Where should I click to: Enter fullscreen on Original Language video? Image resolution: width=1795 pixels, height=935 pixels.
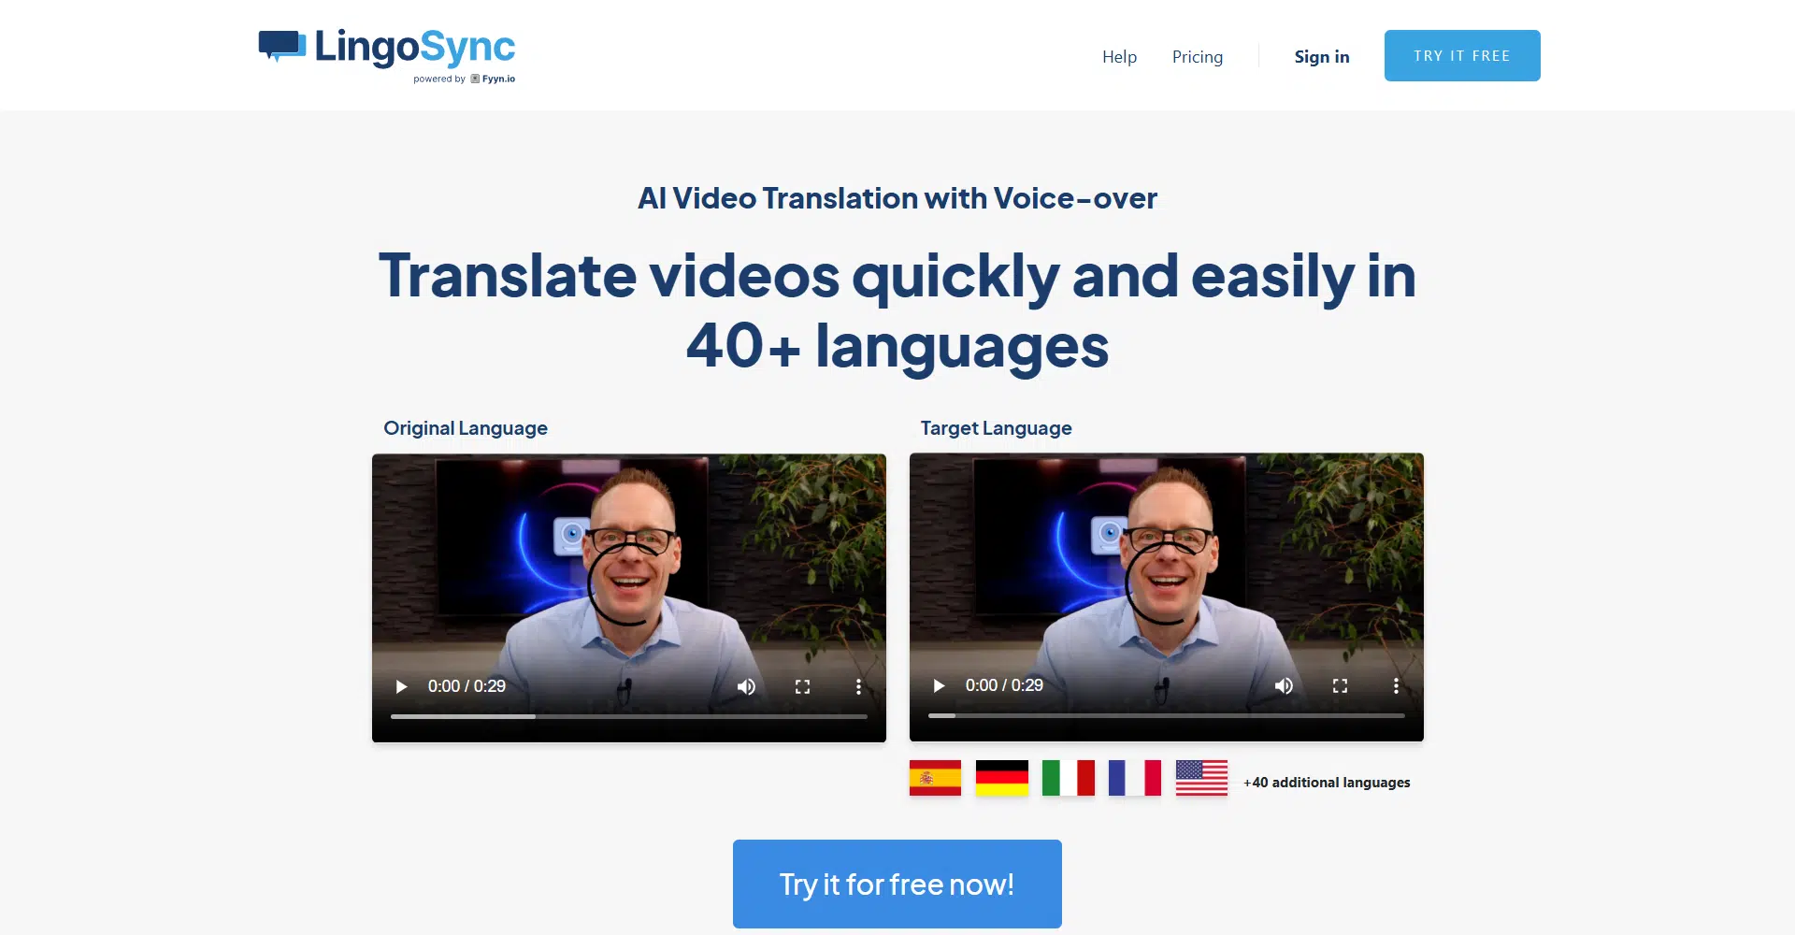pos(802,686)
